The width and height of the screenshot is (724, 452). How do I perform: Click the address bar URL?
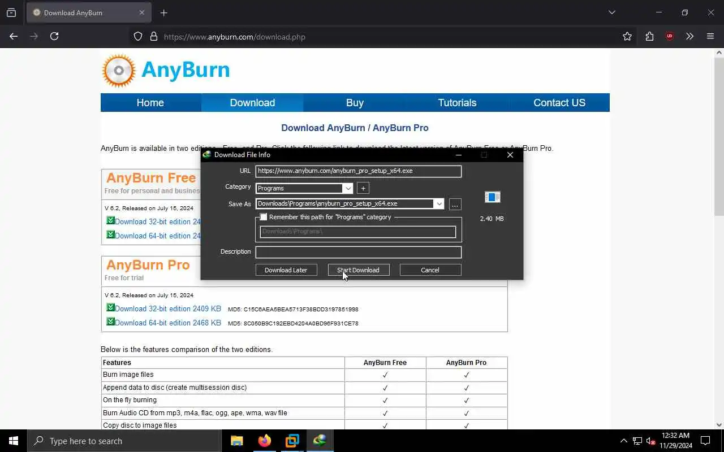click(235, 37)
